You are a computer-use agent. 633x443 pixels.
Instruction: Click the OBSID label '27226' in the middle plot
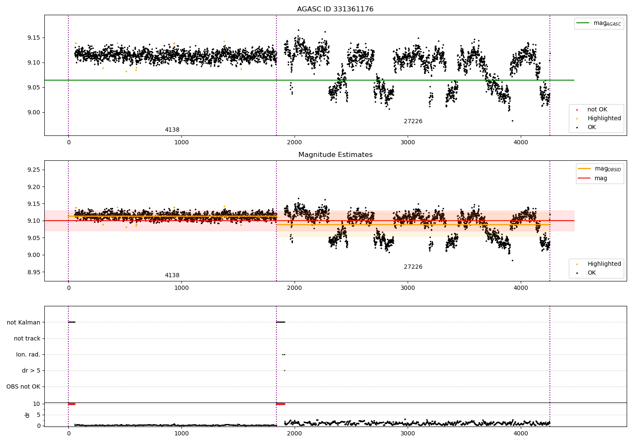point(413,267)
